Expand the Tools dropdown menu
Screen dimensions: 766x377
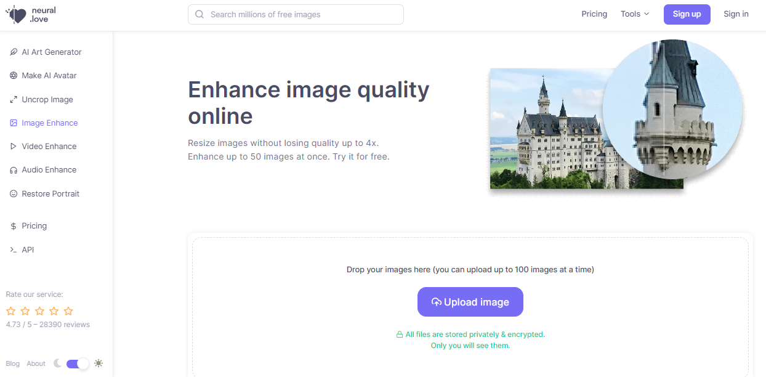[635, 14]
